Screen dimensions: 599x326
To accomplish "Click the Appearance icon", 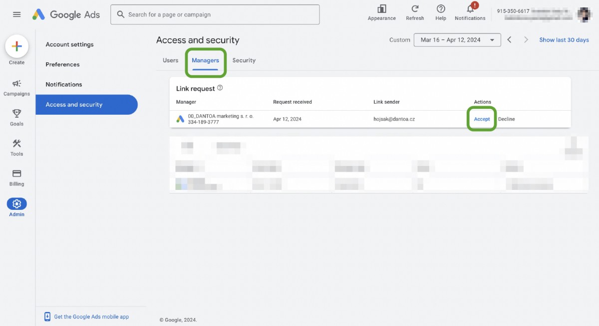I will 381,9.
